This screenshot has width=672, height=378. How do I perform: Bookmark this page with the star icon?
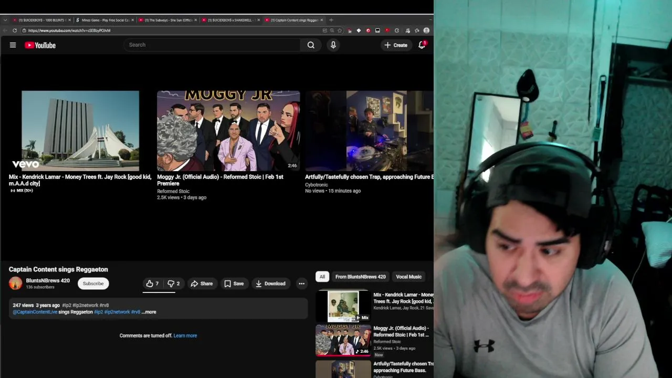coord(340,30)
